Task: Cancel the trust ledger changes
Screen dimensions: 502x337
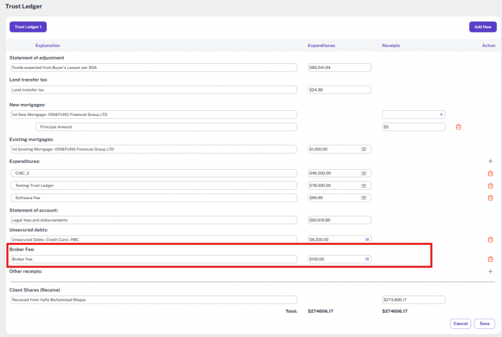Action: pos(460,324)
